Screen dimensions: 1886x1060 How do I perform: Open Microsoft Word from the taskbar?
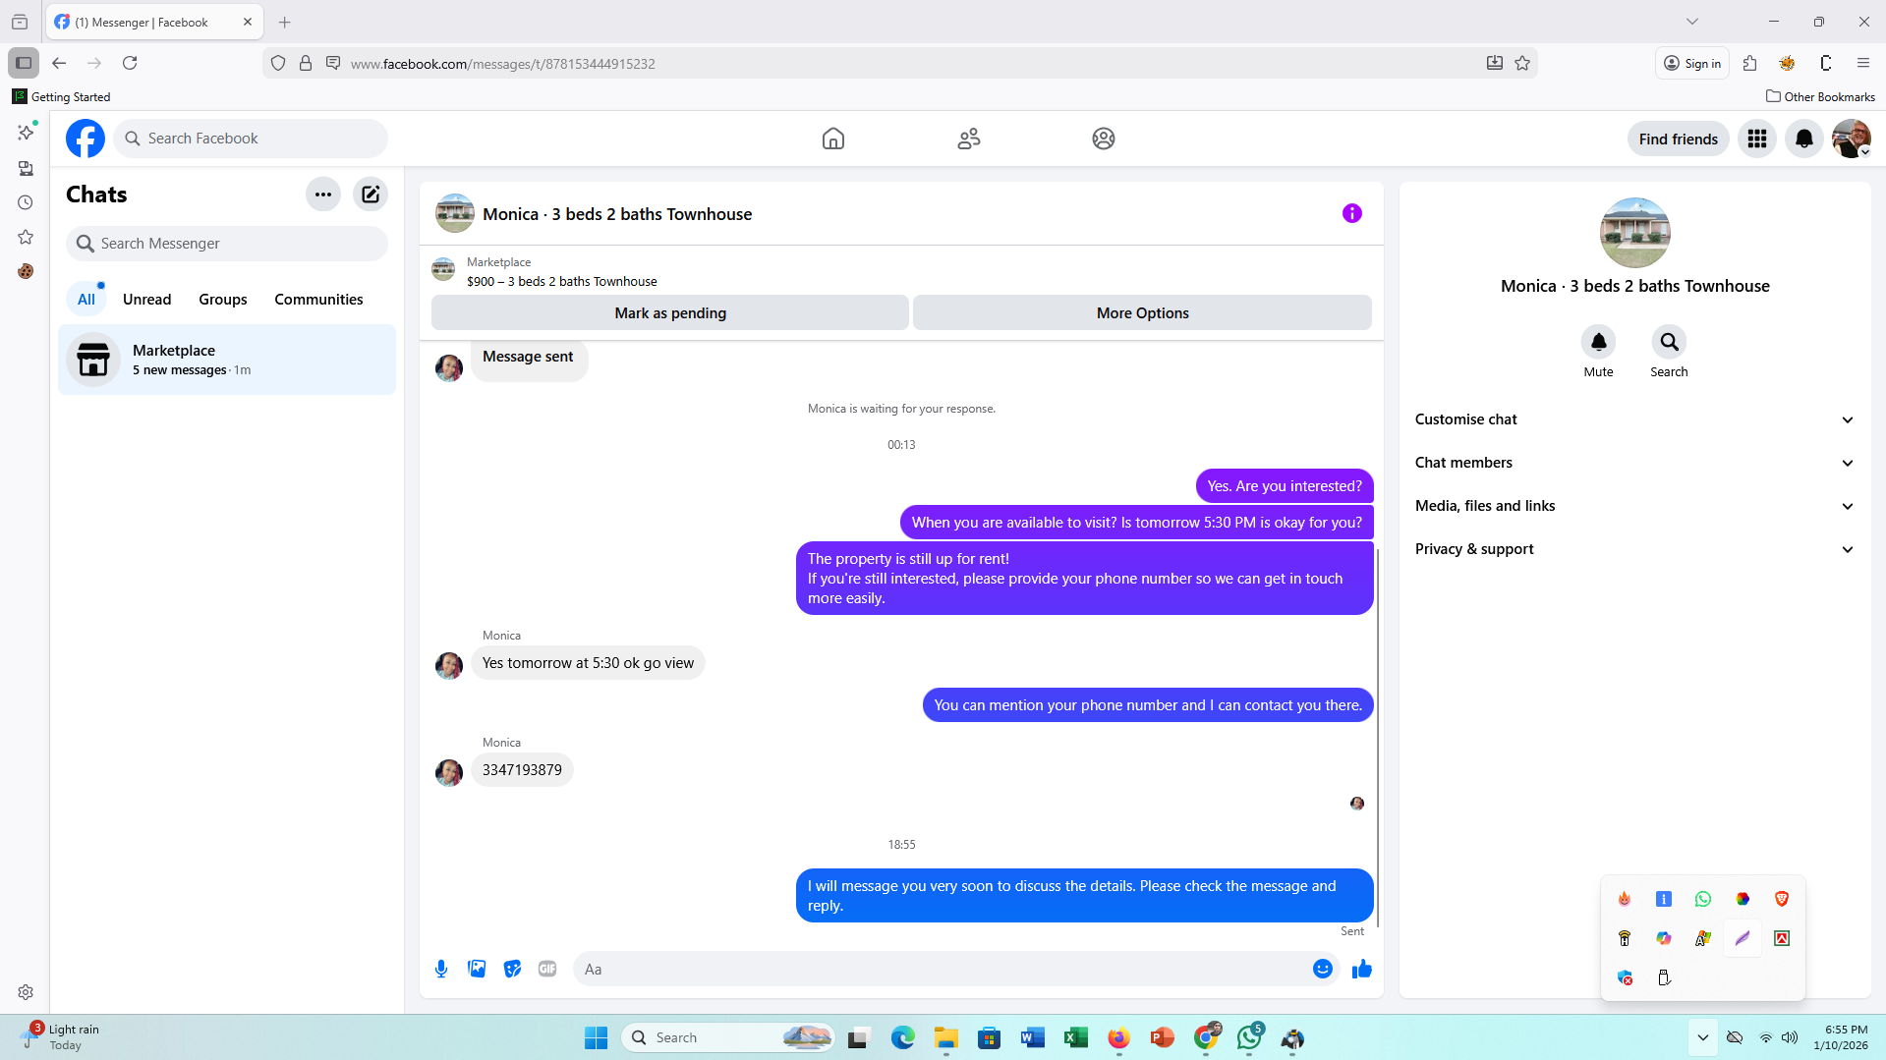(x=1032, y=1037)
